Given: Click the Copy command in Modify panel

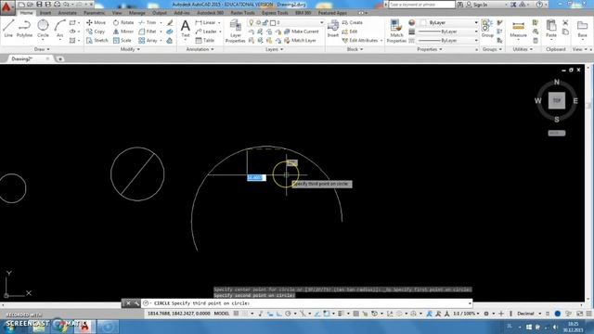Looking at the screenshot, I should (x=96, y=32).
